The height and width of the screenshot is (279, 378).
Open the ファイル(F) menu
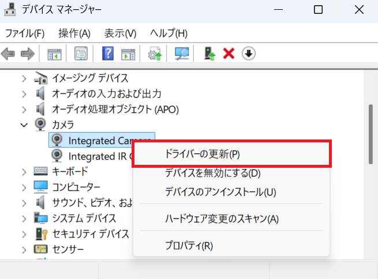click(x=25, y=33)
